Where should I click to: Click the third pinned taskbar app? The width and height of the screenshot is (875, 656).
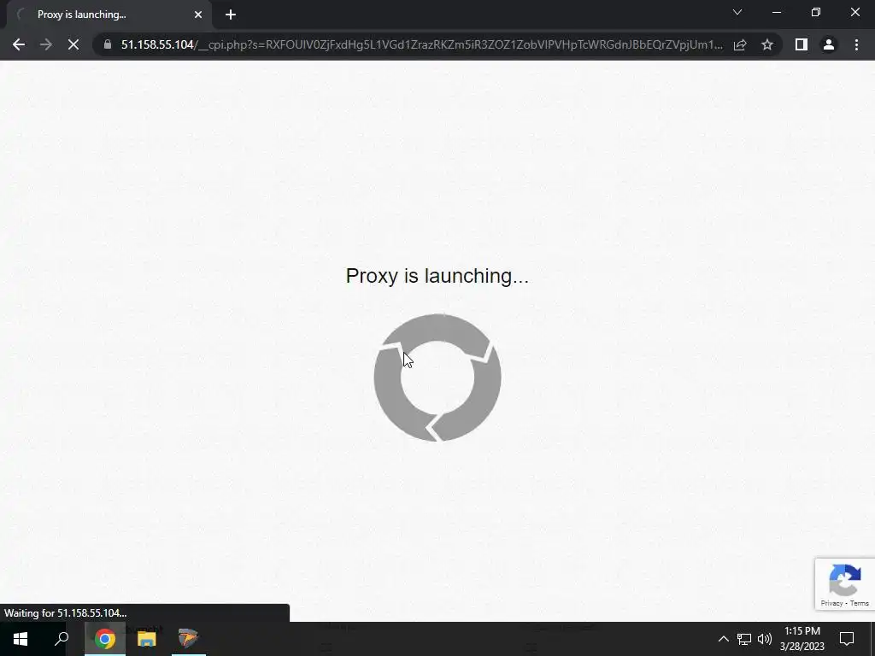click(189, 639)
